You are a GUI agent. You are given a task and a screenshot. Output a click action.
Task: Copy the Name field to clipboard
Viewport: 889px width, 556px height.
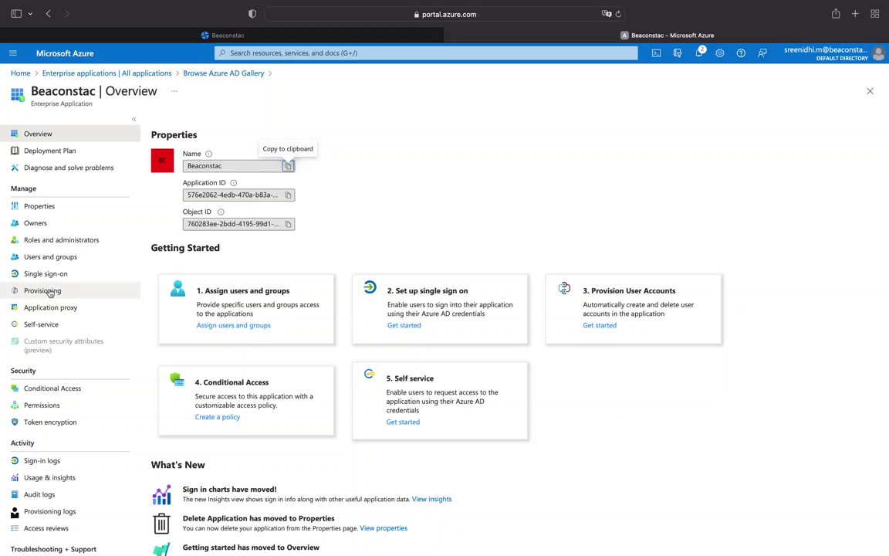(288, 166)
